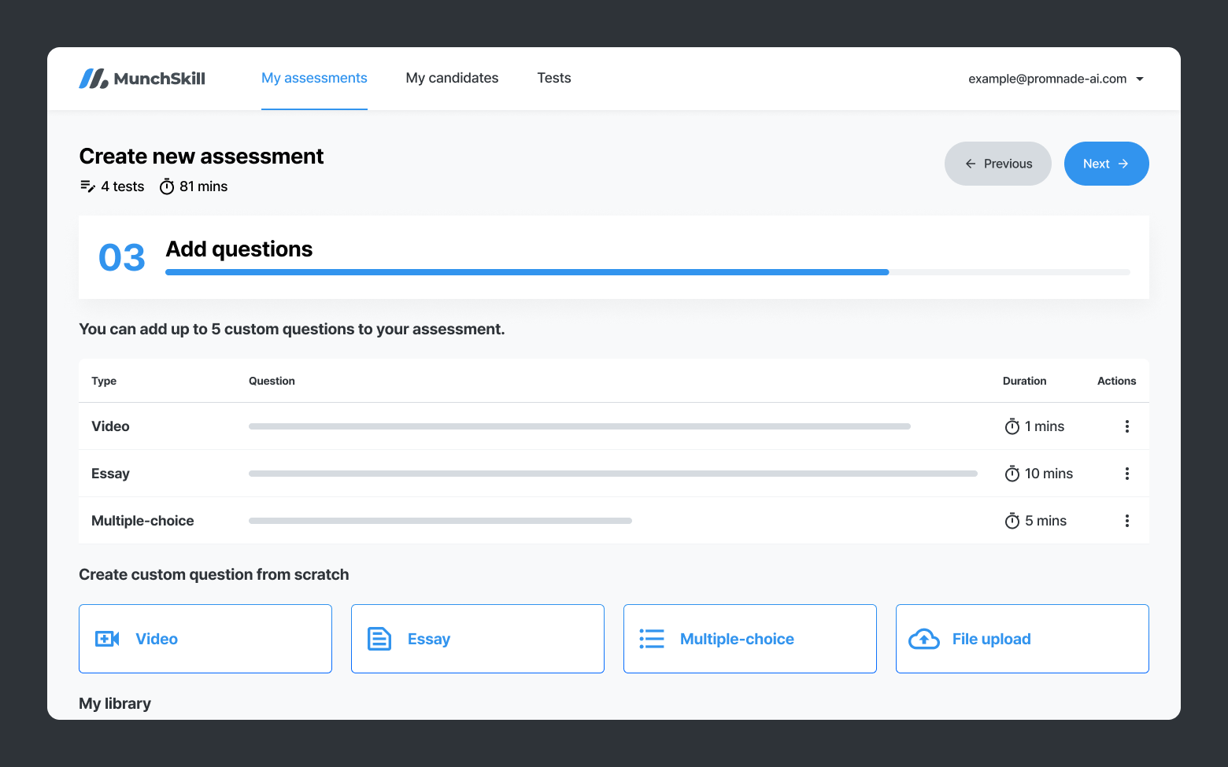Screen dimensions: 1228x767
Task: Click the cloud upload icon on File upload card
Action: tap(924, 639)
